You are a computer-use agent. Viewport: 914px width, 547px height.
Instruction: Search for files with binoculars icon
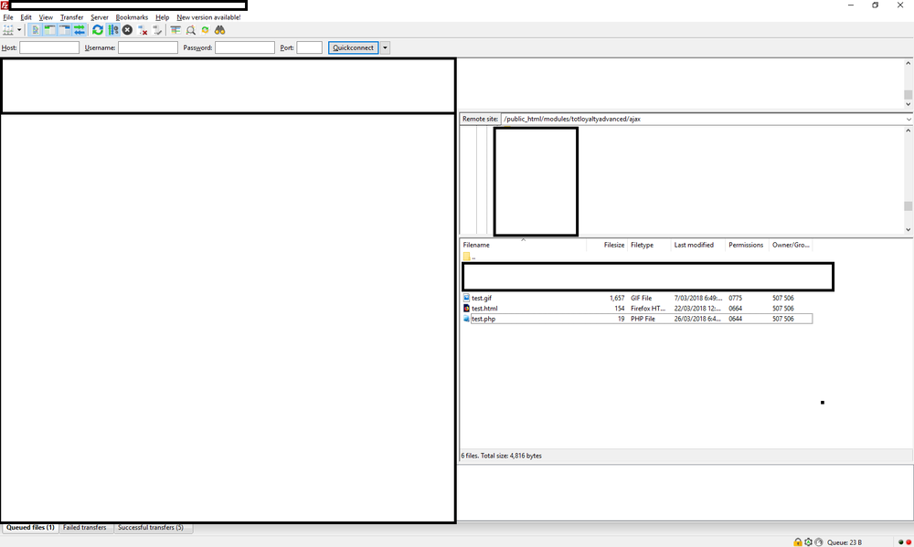tap(219, 30)
